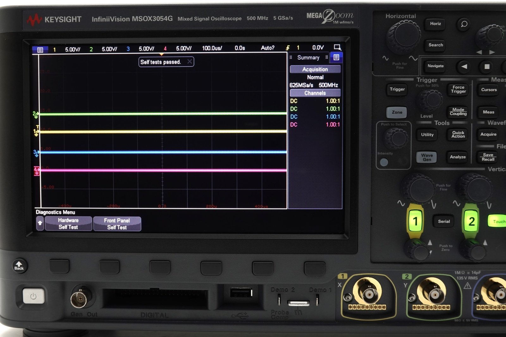Select channel 4 ground marker on waveform
Viewport: 506px width, 337px height.
click(37, 171)
